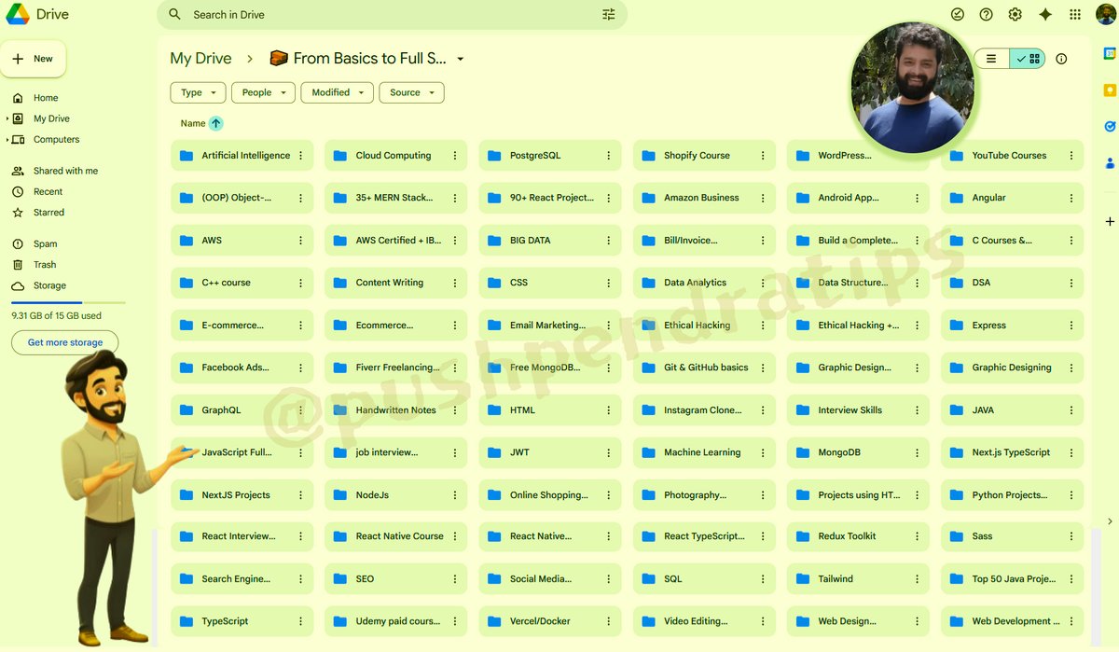This screenshot has height=652, width=1119.
Task: Reverse sort direction arrow beside Name
Action: coord(216,123)
